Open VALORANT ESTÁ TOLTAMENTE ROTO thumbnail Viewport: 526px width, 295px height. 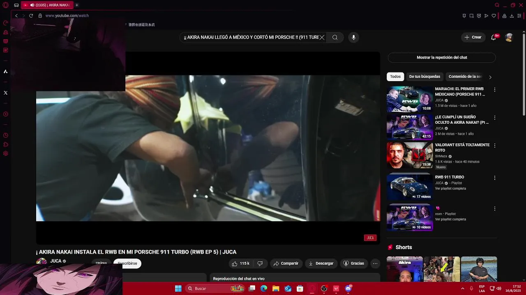(x=410, y=155)
